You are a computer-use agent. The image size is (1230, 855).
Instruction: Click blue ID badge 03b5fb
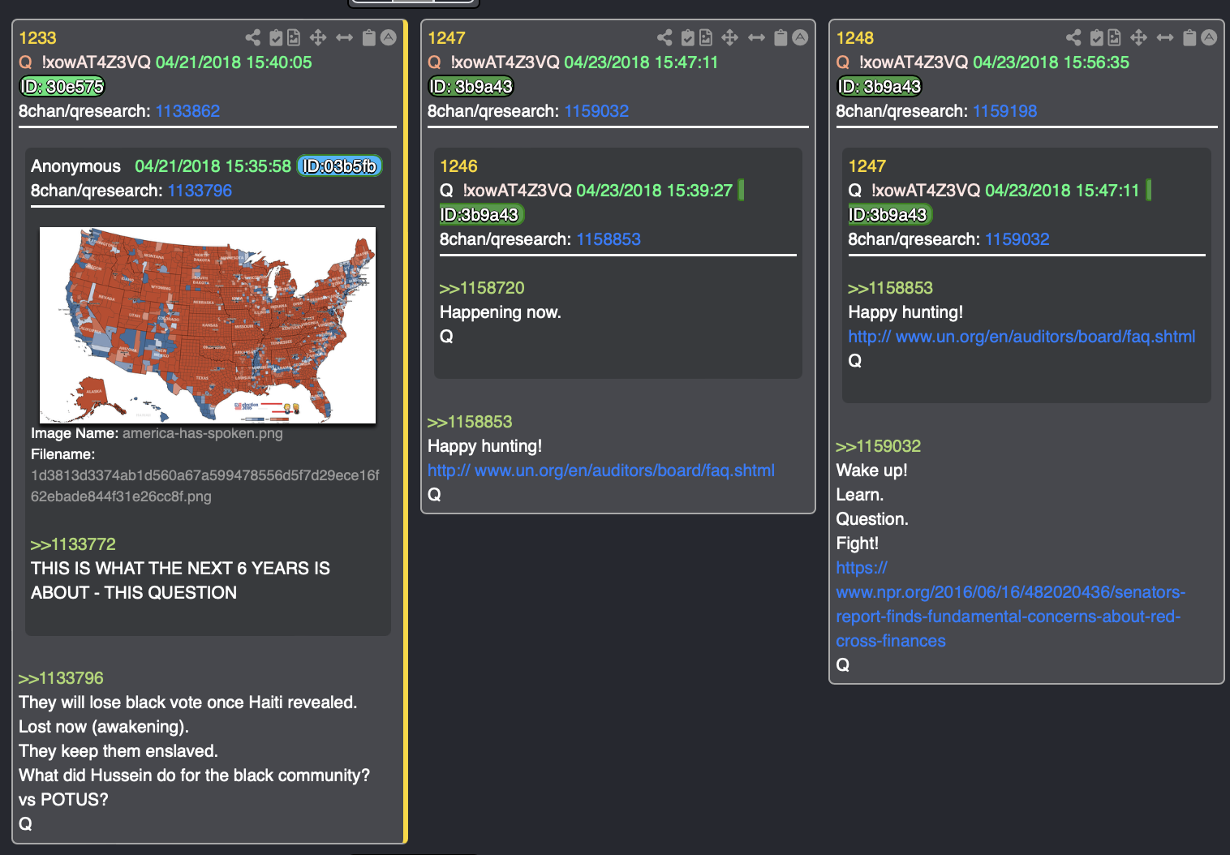339,166
